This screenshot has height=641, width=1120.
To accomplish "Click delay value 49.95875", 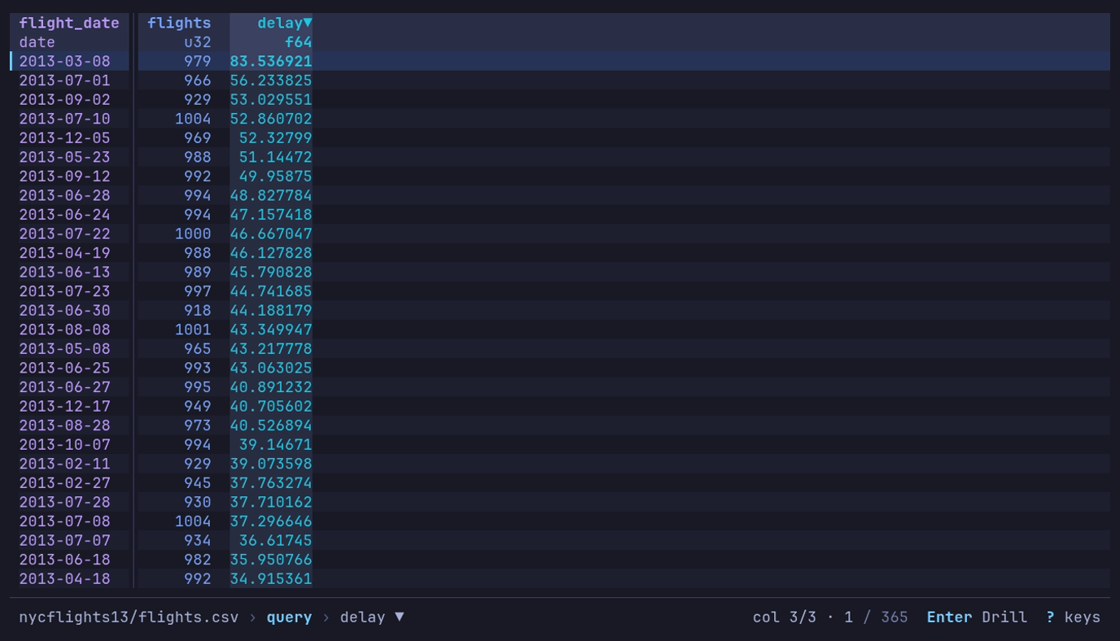I will (275, 177).
